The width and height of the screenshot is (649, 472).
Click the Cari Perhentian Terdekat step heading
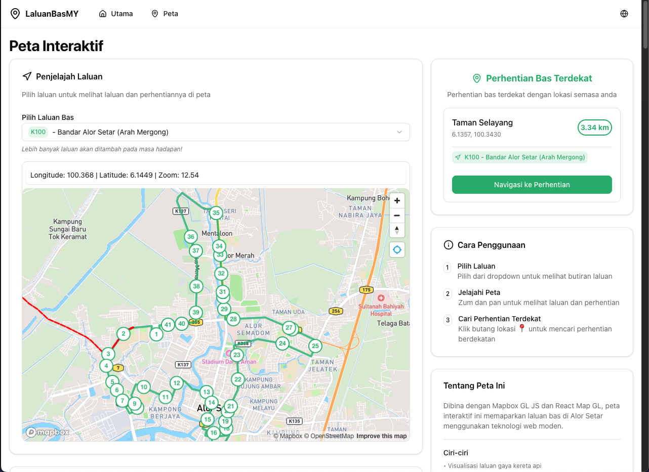[x=500, y=319]
